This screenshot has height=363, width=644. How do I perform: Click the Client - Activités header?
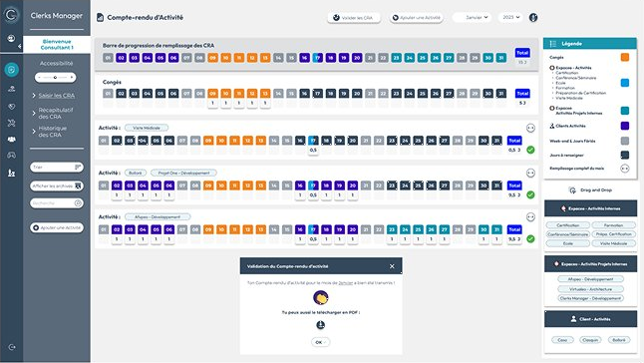point(590,319)
